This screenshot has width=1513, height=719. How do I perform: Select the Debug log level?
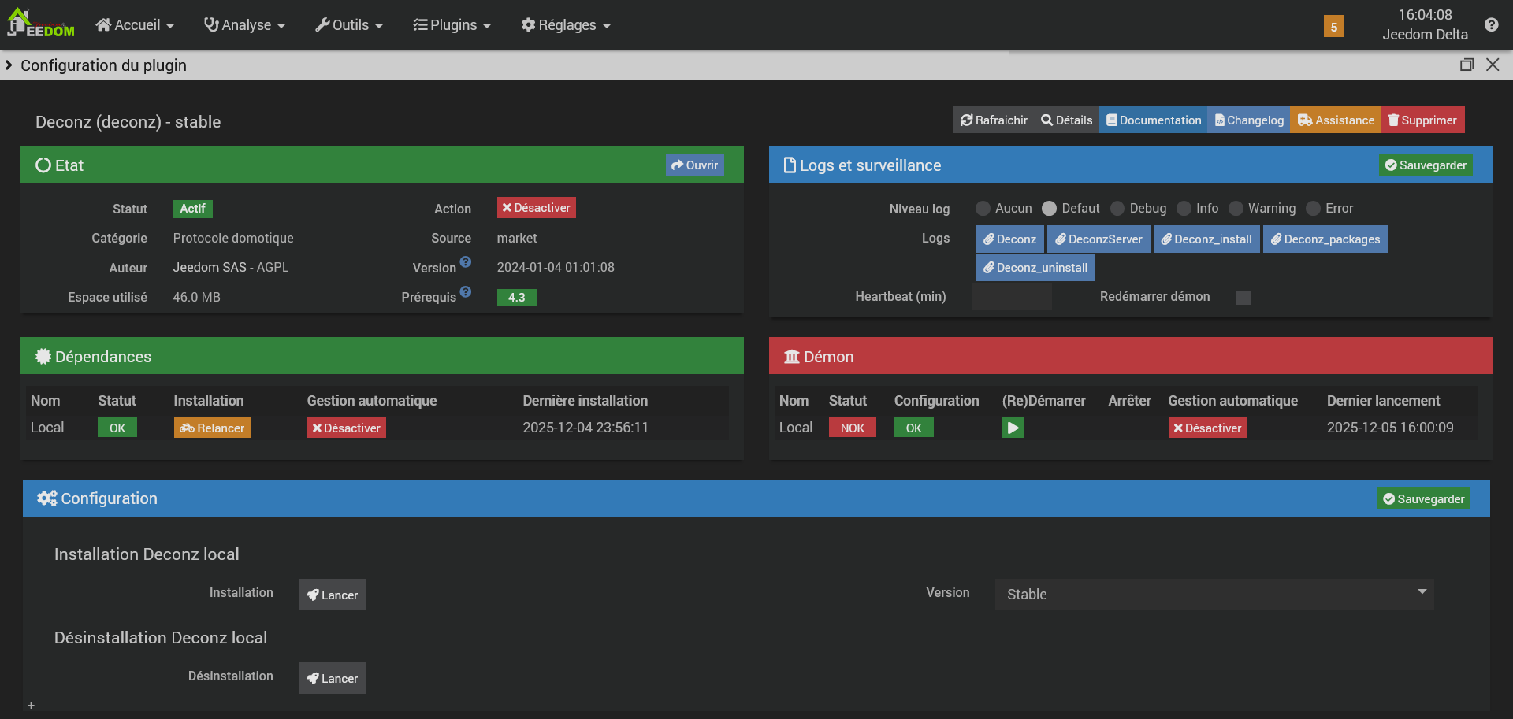click(x=1117, y=209)
